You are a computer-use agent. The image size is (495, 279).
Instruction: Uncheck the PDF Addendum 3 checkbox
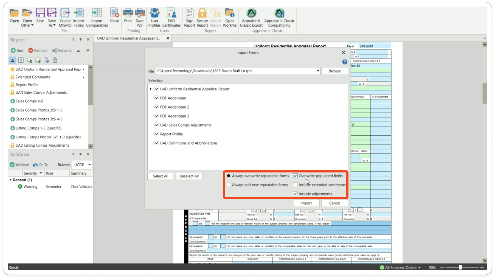click(x=157, y=116)
